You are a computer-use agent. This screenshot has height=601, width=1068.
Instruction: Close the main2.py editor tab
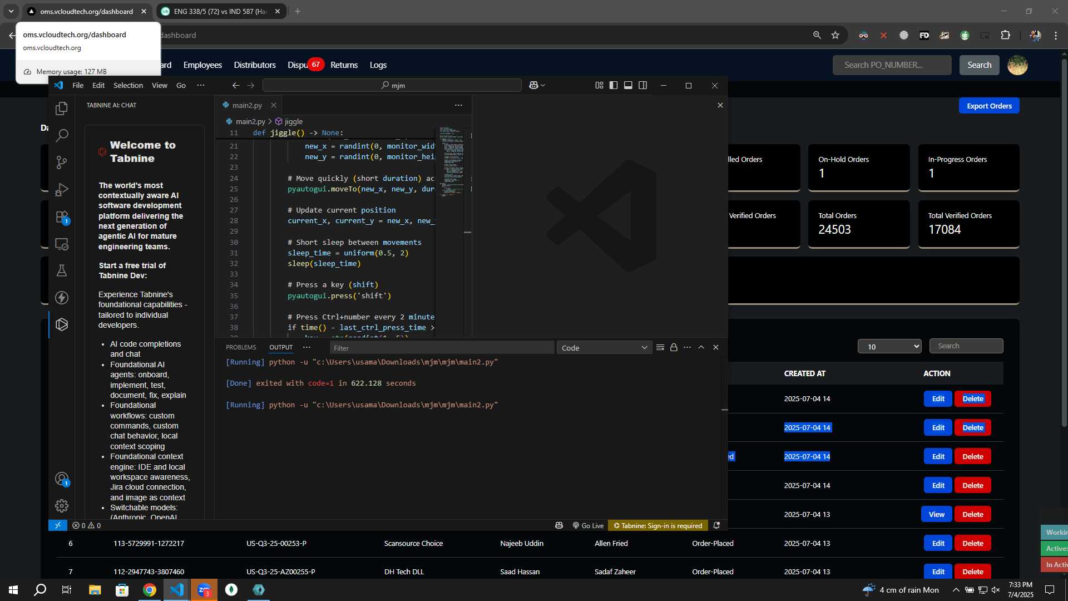274,105
